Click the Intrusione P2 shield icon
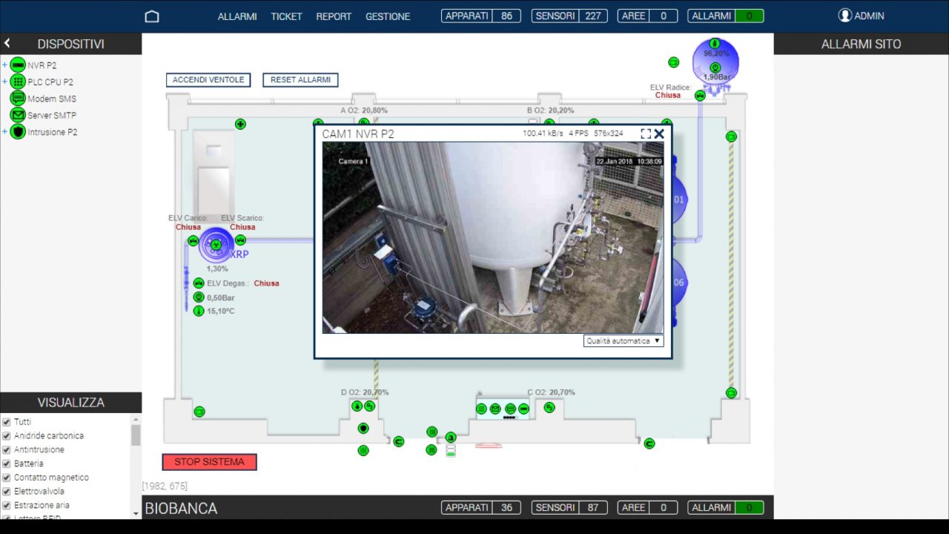Viewport: 949px width, 534px height. (18, 132)
